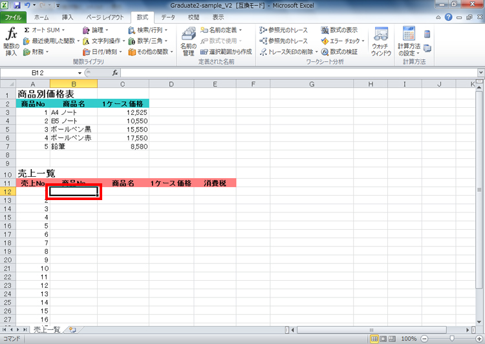The width and height of the screenshot is (485, 344).
Task: Click the insert new worksheet tab icon
Action: point(72,330)
